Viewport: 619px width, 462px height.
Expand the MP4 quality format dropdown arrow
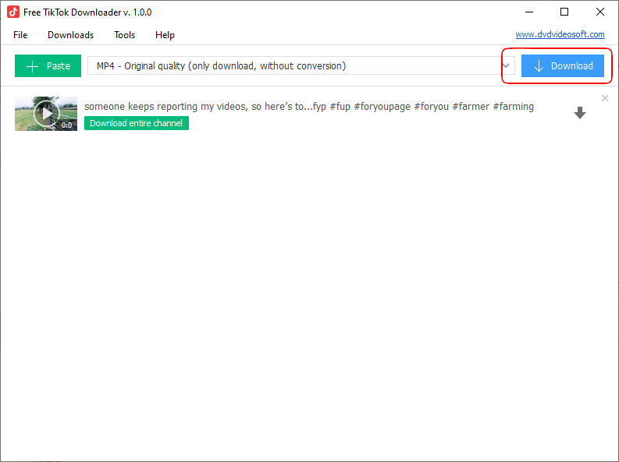coord(506,65)
